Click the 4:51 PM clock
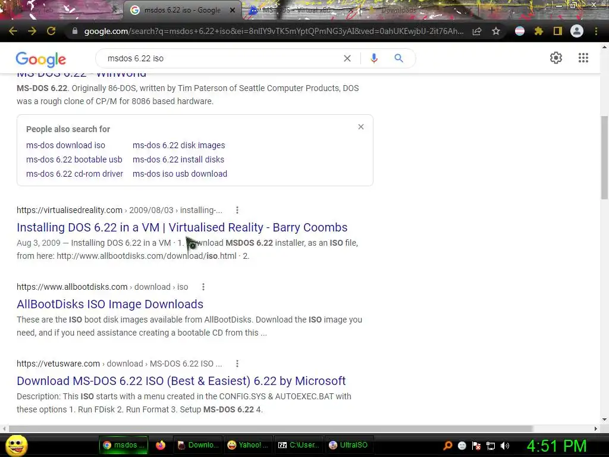This screenshot has height=457, width=609. point(557,446)
